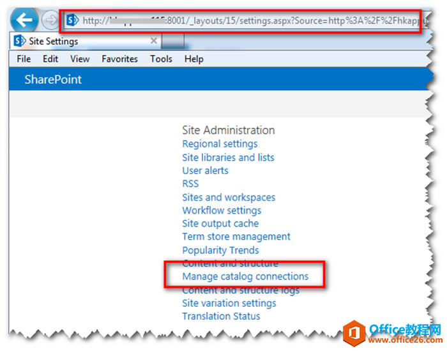
Task: Open the Favorites menu
Action: [x=120, y=59]
